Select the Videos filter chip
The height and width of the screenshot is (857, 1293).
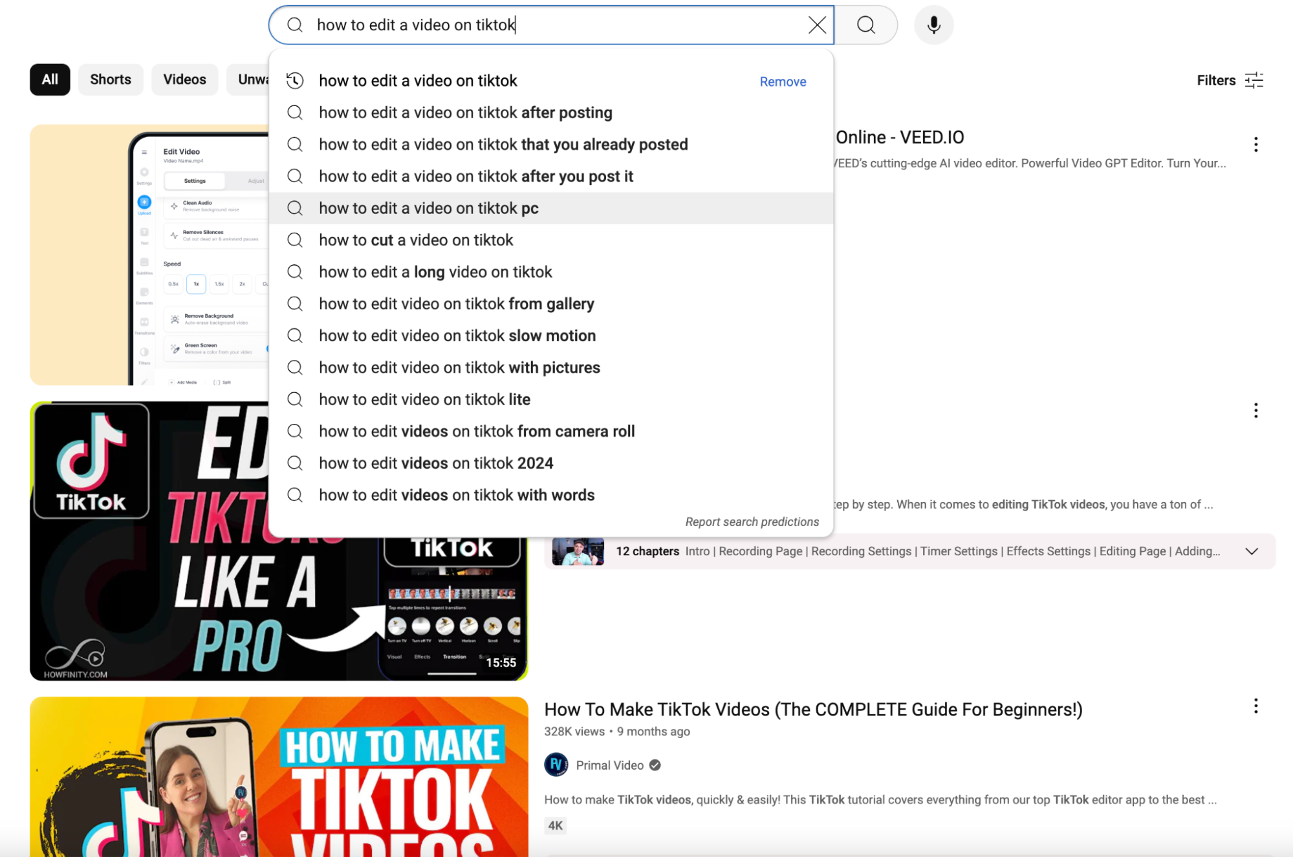coord(184,79)
